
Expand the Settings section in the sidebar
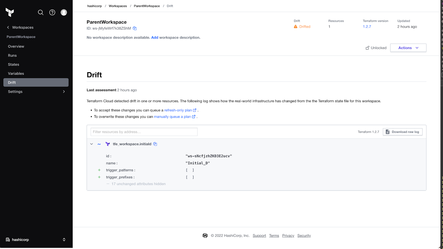click(64, 92)
